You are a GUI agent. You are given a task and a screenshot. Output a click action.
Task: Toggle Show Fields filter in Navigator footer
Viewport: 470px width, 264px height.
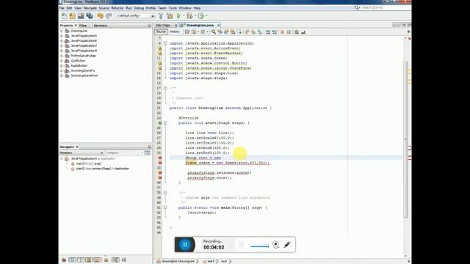(x=72, y=260)
